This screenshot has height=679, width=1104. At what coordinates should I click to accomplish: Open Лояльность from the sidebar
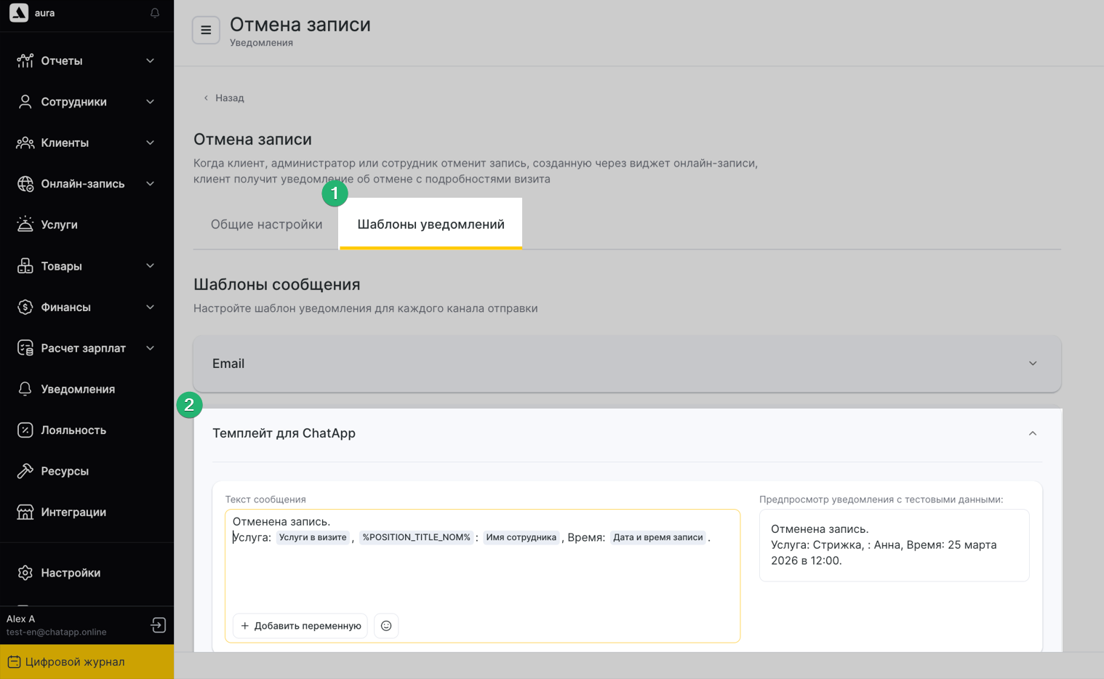click(73, 430)
